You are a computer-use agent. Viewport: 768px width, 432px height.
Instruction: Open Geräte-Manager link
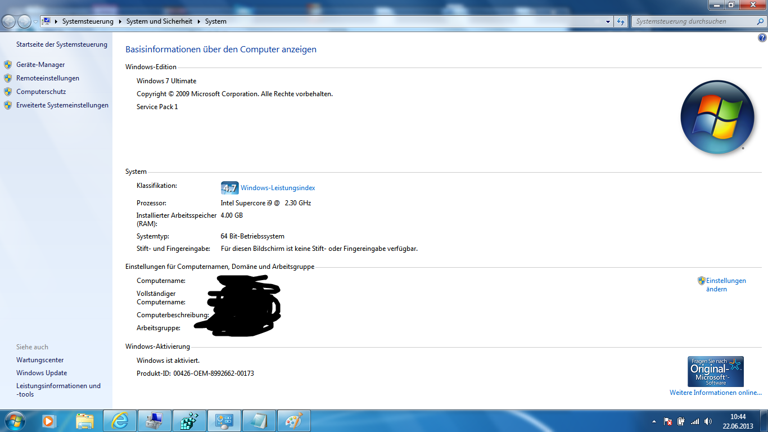(40, 65)
